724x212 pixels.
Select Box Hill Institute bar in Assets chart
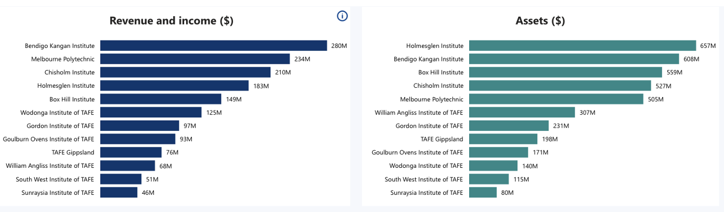tap(566, 72)
